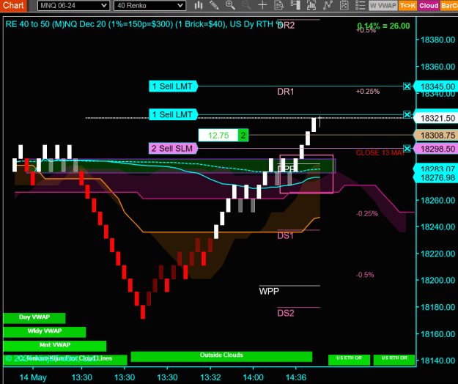Open chart Properties list icon
The height and width of the screenshot is (384, 458).
point(361,5)
